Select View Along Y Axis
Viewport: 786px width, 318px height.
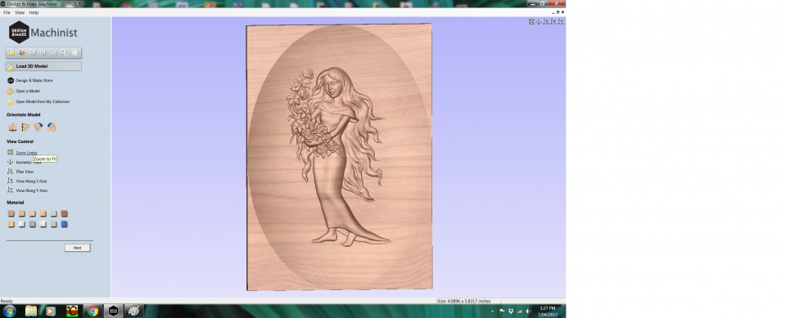point(32,190)
